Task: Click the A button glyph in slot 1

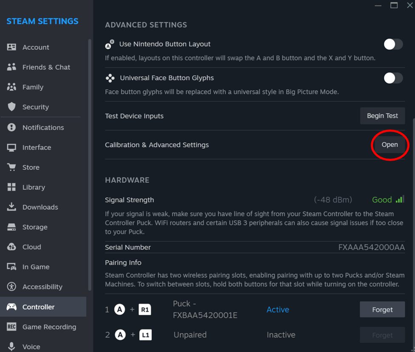Action: [x=120, y=310]
